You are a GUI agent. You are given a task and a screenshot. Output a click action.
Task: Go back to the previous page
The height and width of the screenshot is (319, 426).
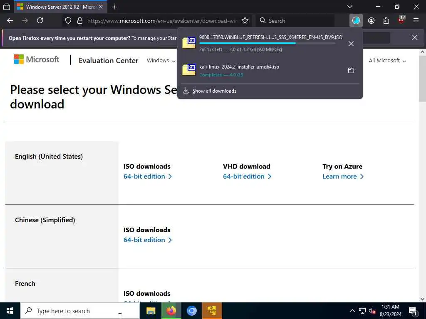click(10, 21)
